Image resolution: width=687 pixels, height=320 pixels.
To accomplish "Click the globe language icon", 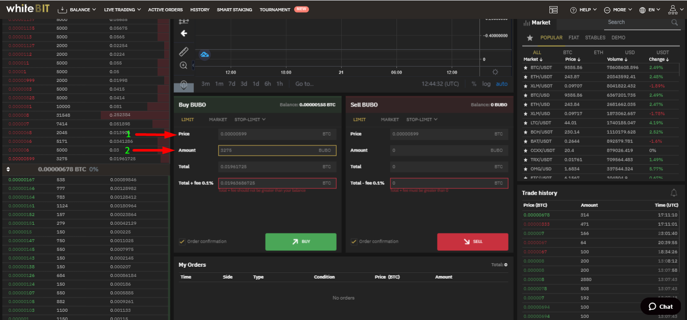I will [642, 10].
